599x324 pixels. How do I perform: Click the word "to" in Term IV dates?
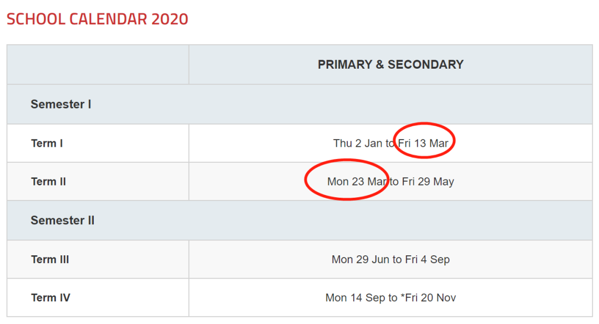[391, 298]
